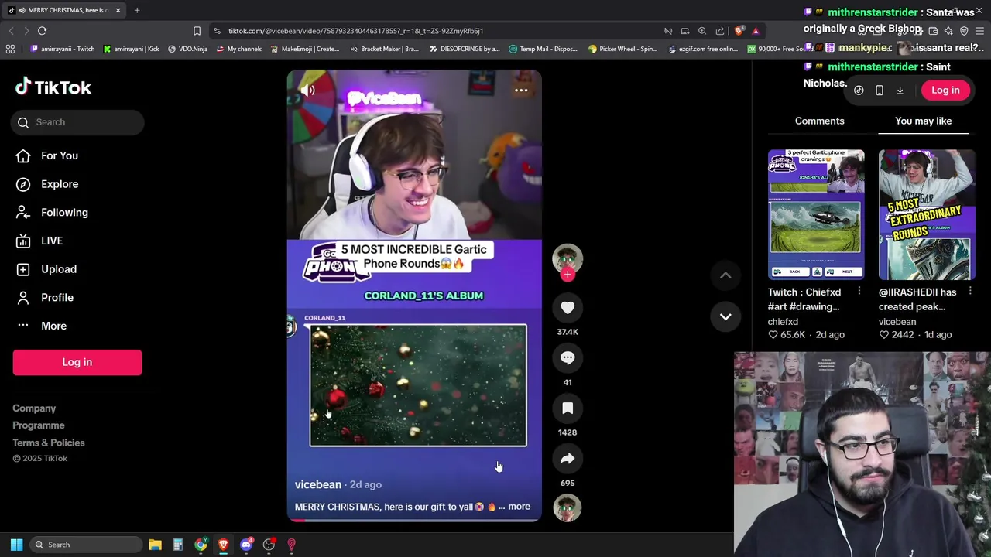This screenshot has height=557, width=991.
Task: Click the vicebean recommended author name
Action: [x=897, y=322]
